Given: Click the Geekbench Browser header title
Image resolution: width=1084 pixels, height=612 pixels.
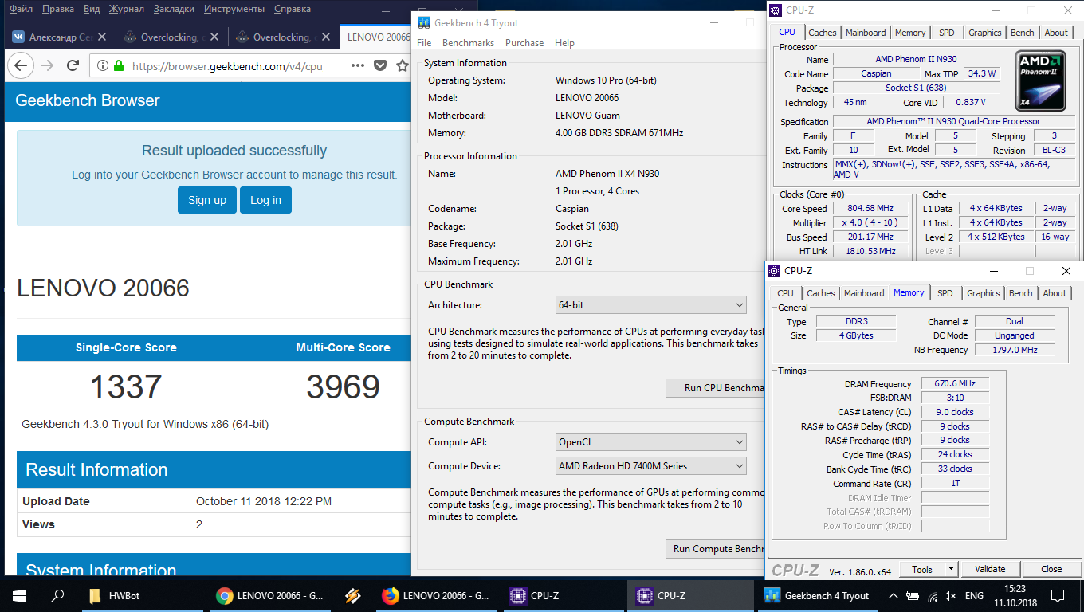Looking at the screenshot, I should [x=88, y=100].
